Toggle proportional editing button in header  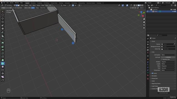point(80,5)
